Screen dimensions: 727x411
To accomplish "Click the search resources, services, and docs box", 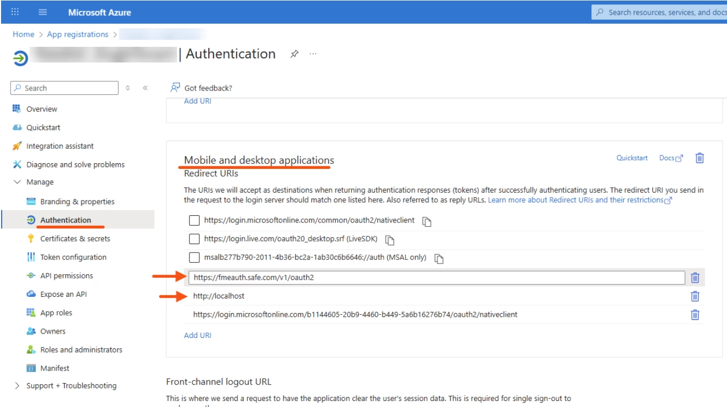I will 659,12.
